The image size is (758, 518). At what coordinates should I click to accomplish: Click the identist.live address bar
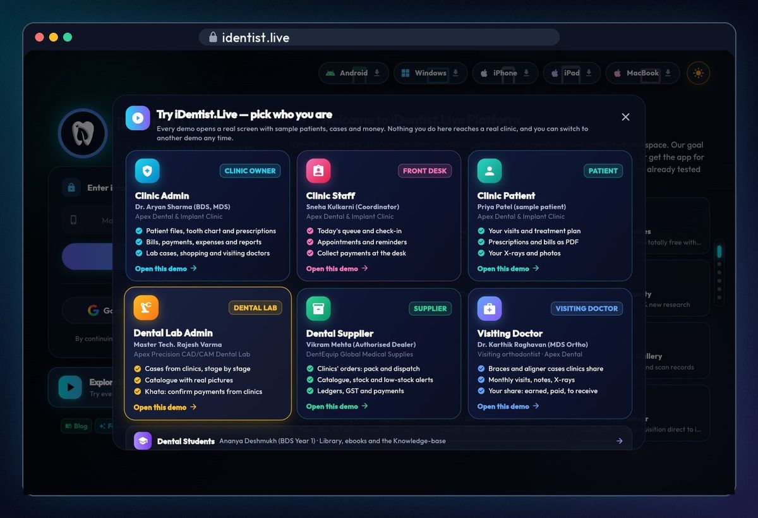379,37
